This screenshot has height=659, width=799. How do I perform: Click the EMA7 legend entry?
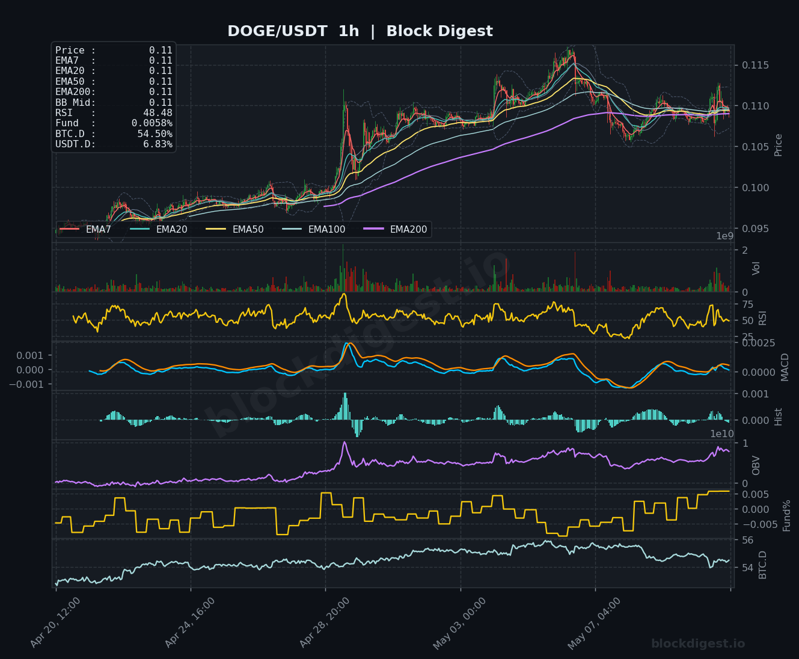(x=85, y=229)
